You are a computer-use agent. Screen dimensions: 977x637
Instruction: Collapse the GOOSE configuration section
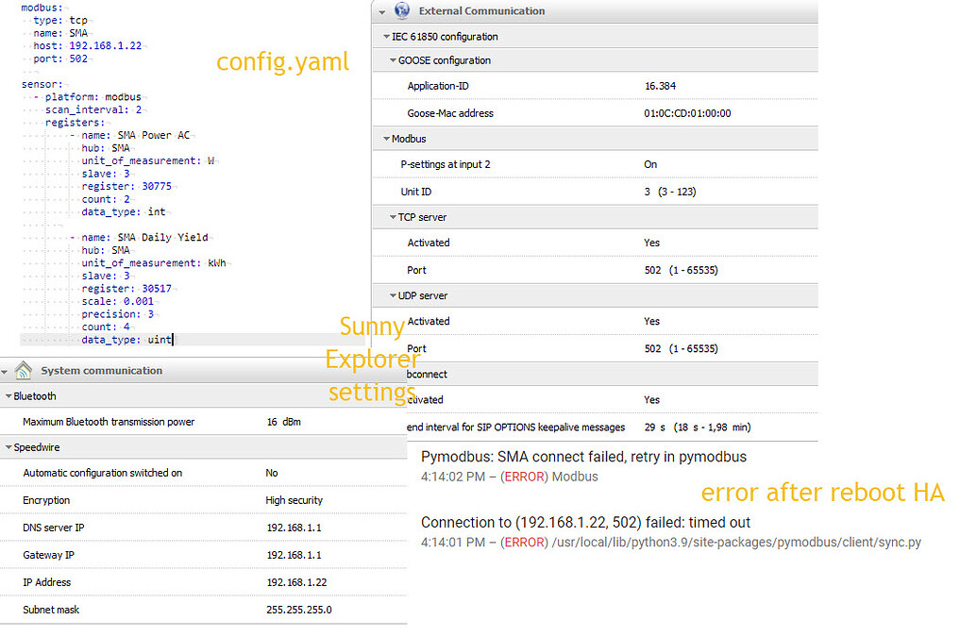tap(395, 59)
